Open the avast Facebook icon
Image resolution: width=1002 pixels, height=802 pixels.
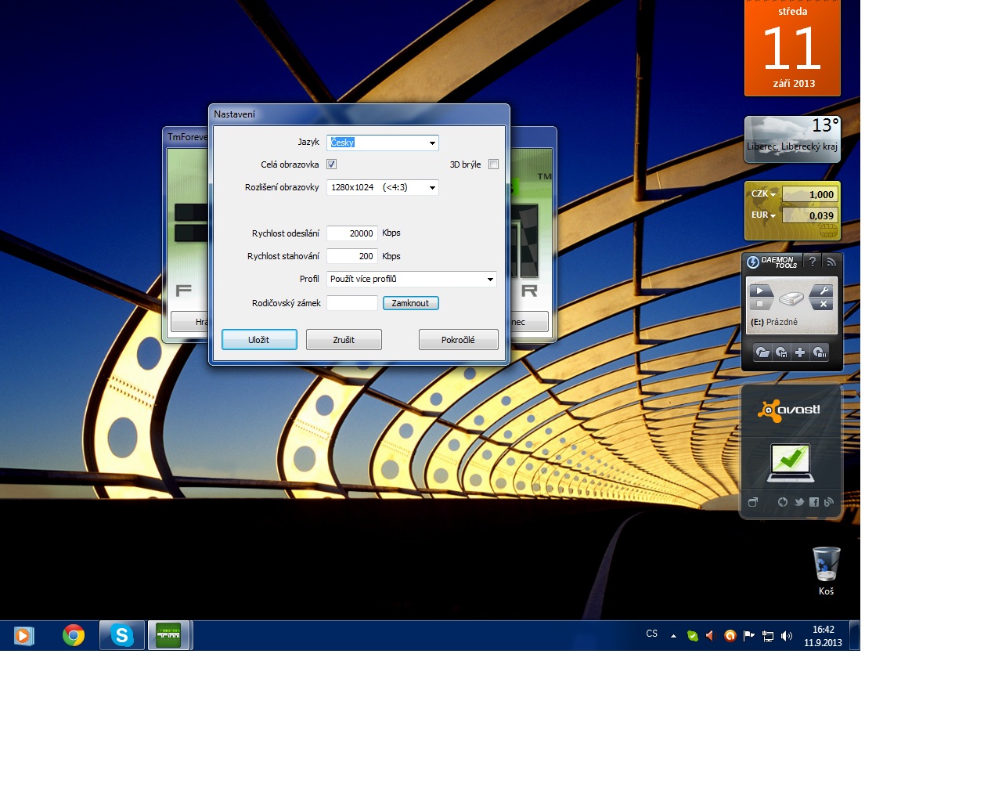point(814,502)
